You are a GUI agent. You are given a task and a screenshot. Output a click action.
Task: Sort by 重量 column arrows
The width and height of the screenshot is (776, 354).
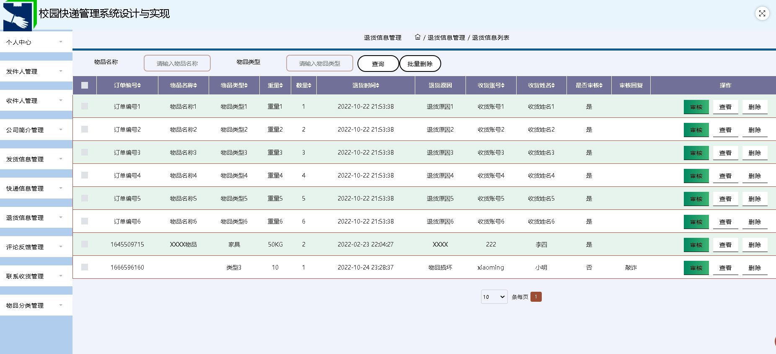click(281, 85)
